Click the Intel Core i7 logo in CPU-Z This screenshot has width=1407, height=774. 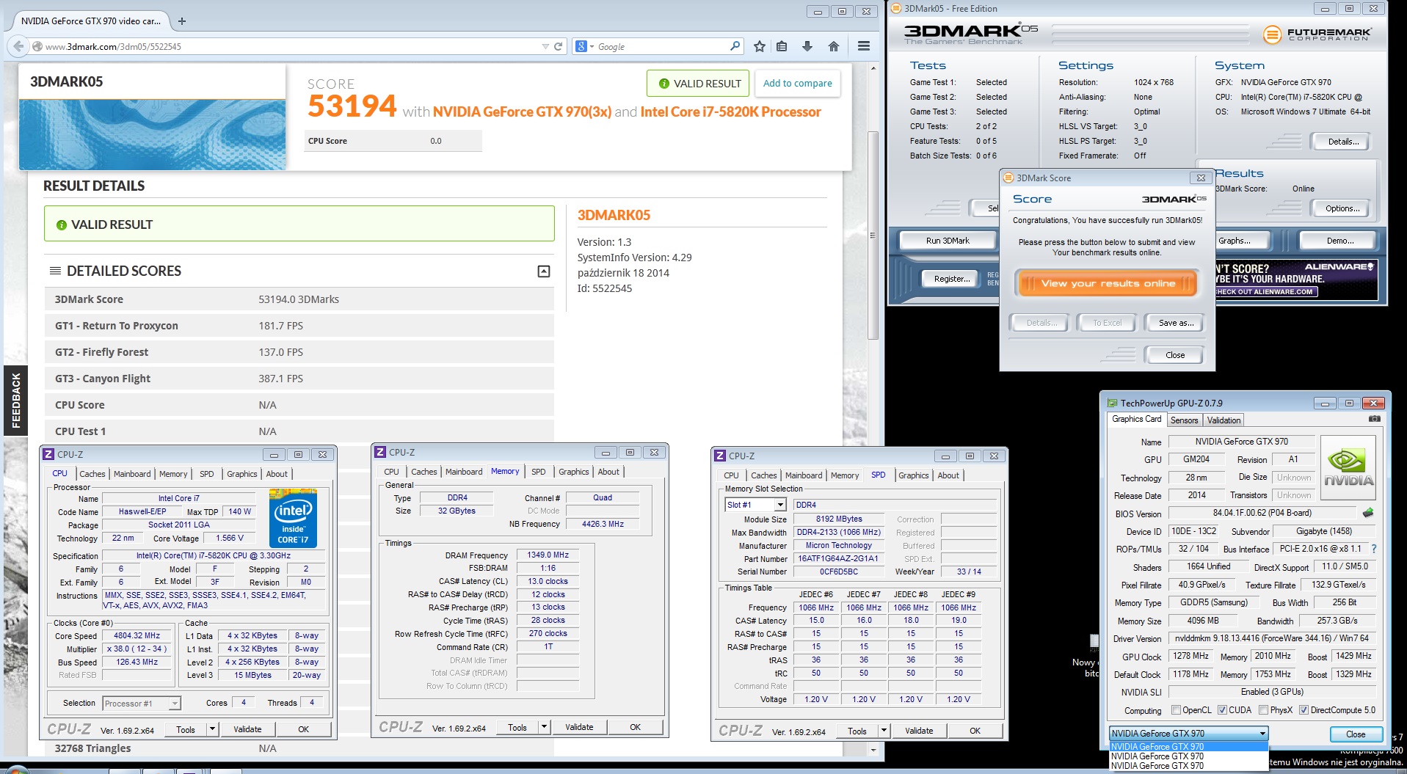[x=293, y=519]
